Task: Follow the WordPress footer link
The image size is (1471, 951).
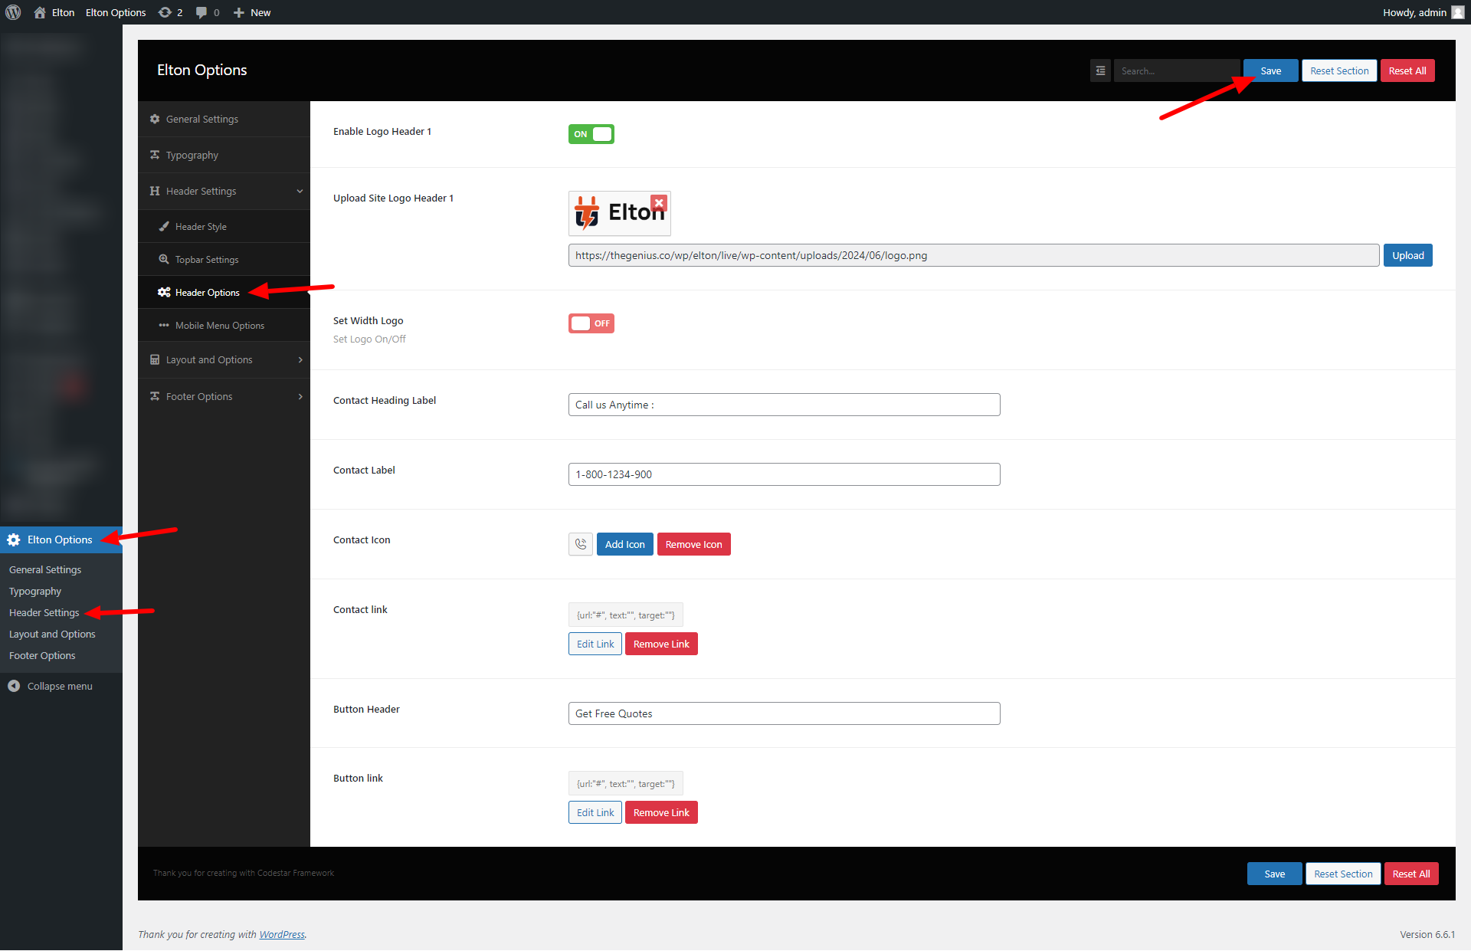Action: [x=281, y=934]
